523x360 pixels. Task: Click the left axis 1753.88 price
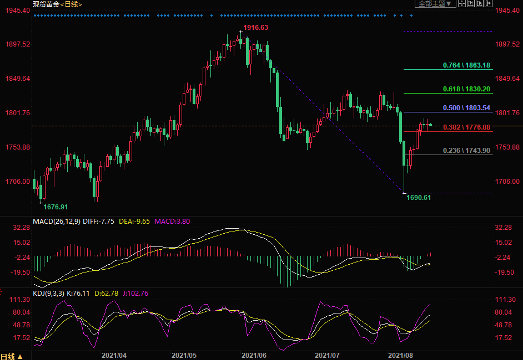tap(17, 147)
